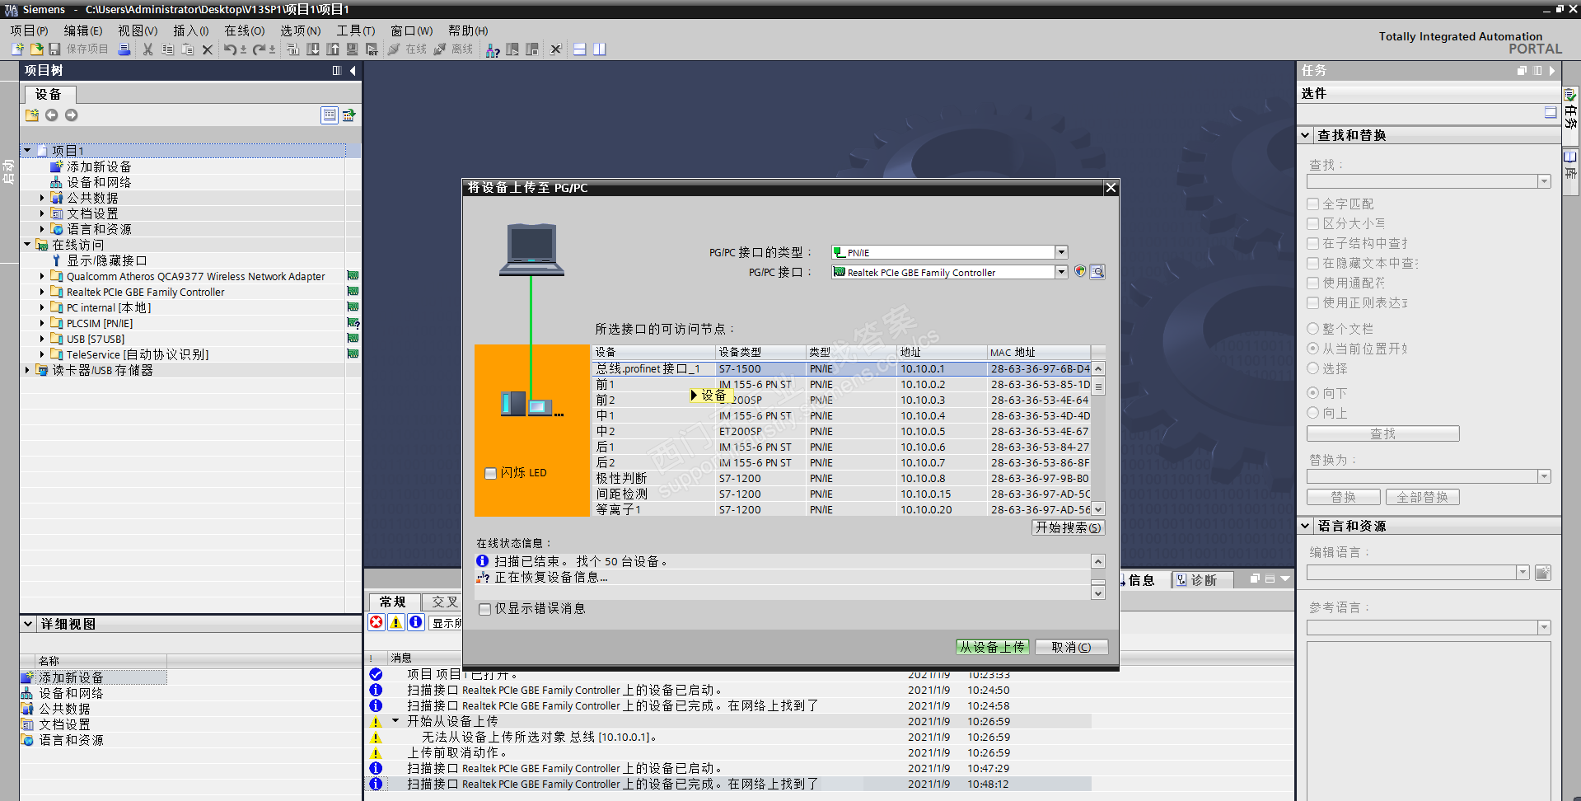The height and width of the screenshot is (801, 1581).
Task: Click the 取消(C) button in upload dialog
Action: (1071, 647)
